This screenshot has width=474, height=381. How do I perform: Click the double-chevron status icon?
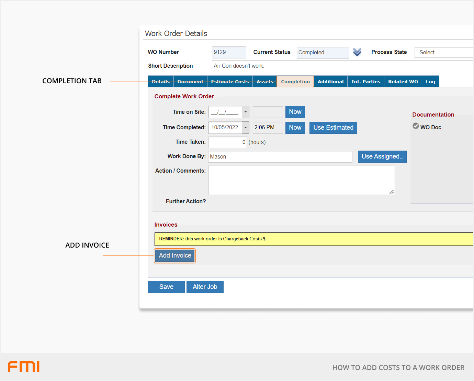357,52
